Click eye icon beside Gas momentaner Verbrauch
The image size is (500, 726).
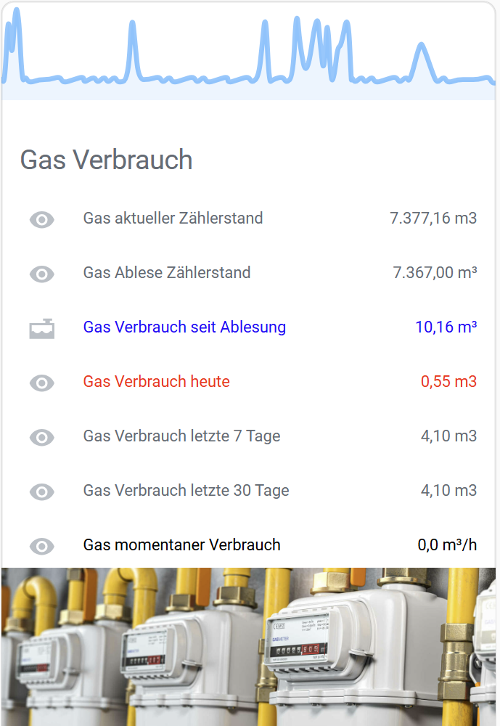tap(42, 546)
